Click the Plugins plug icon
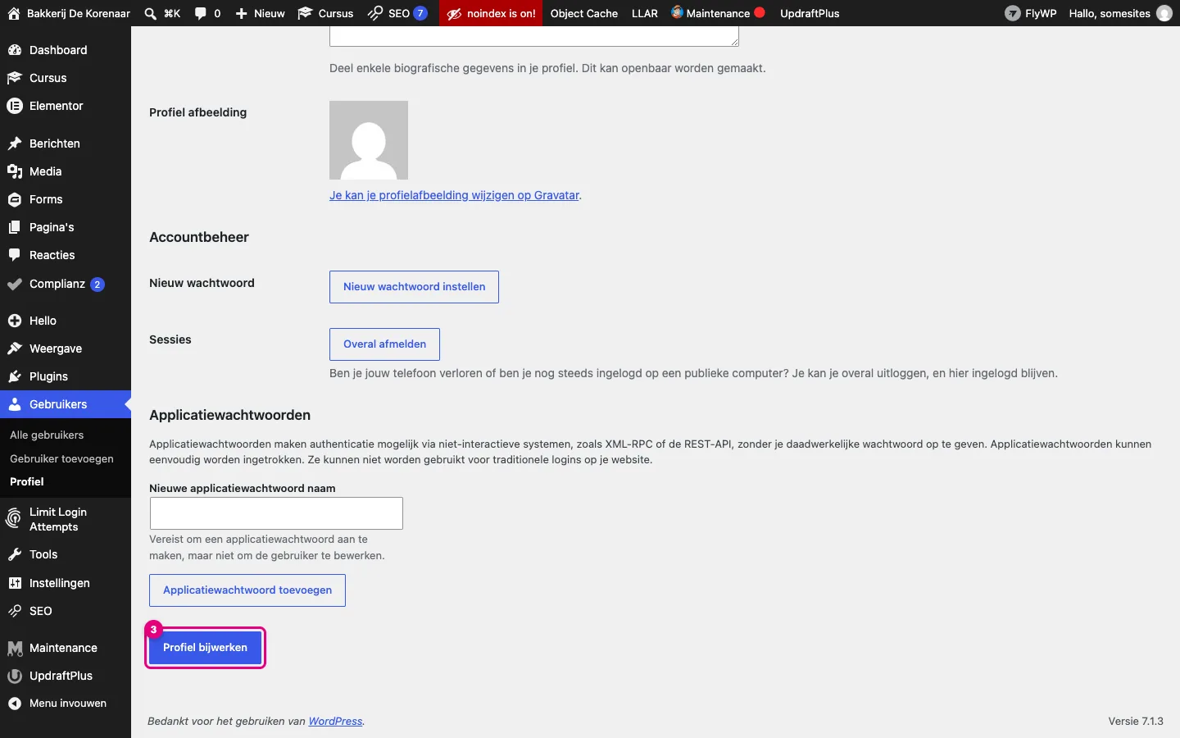1180x738 pixels. 14,376
